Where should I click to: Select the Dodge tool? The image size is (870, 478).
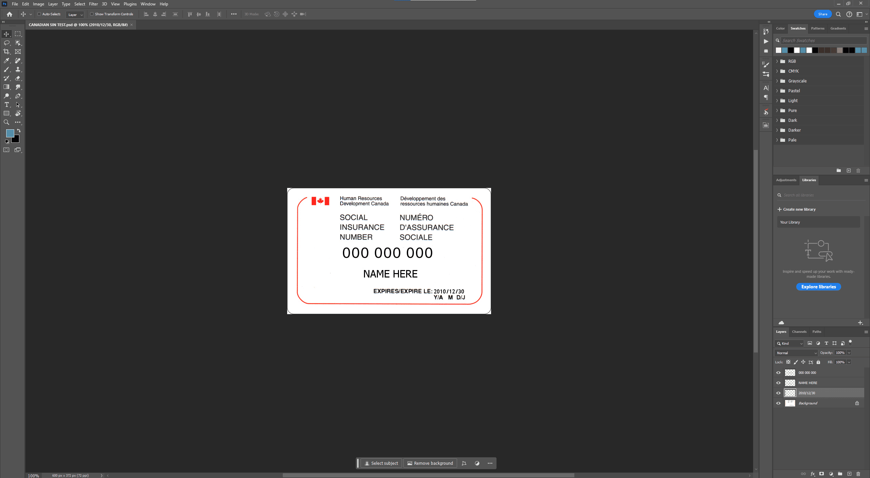click(x=6, y=96)
